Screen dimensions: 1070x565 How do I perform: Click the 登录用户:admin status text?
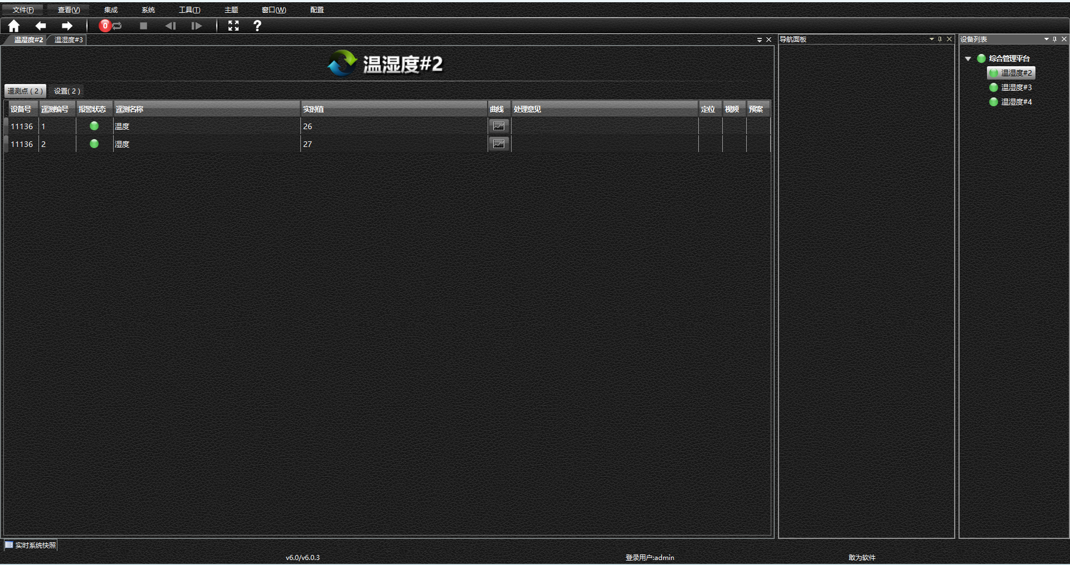point(650,557)
